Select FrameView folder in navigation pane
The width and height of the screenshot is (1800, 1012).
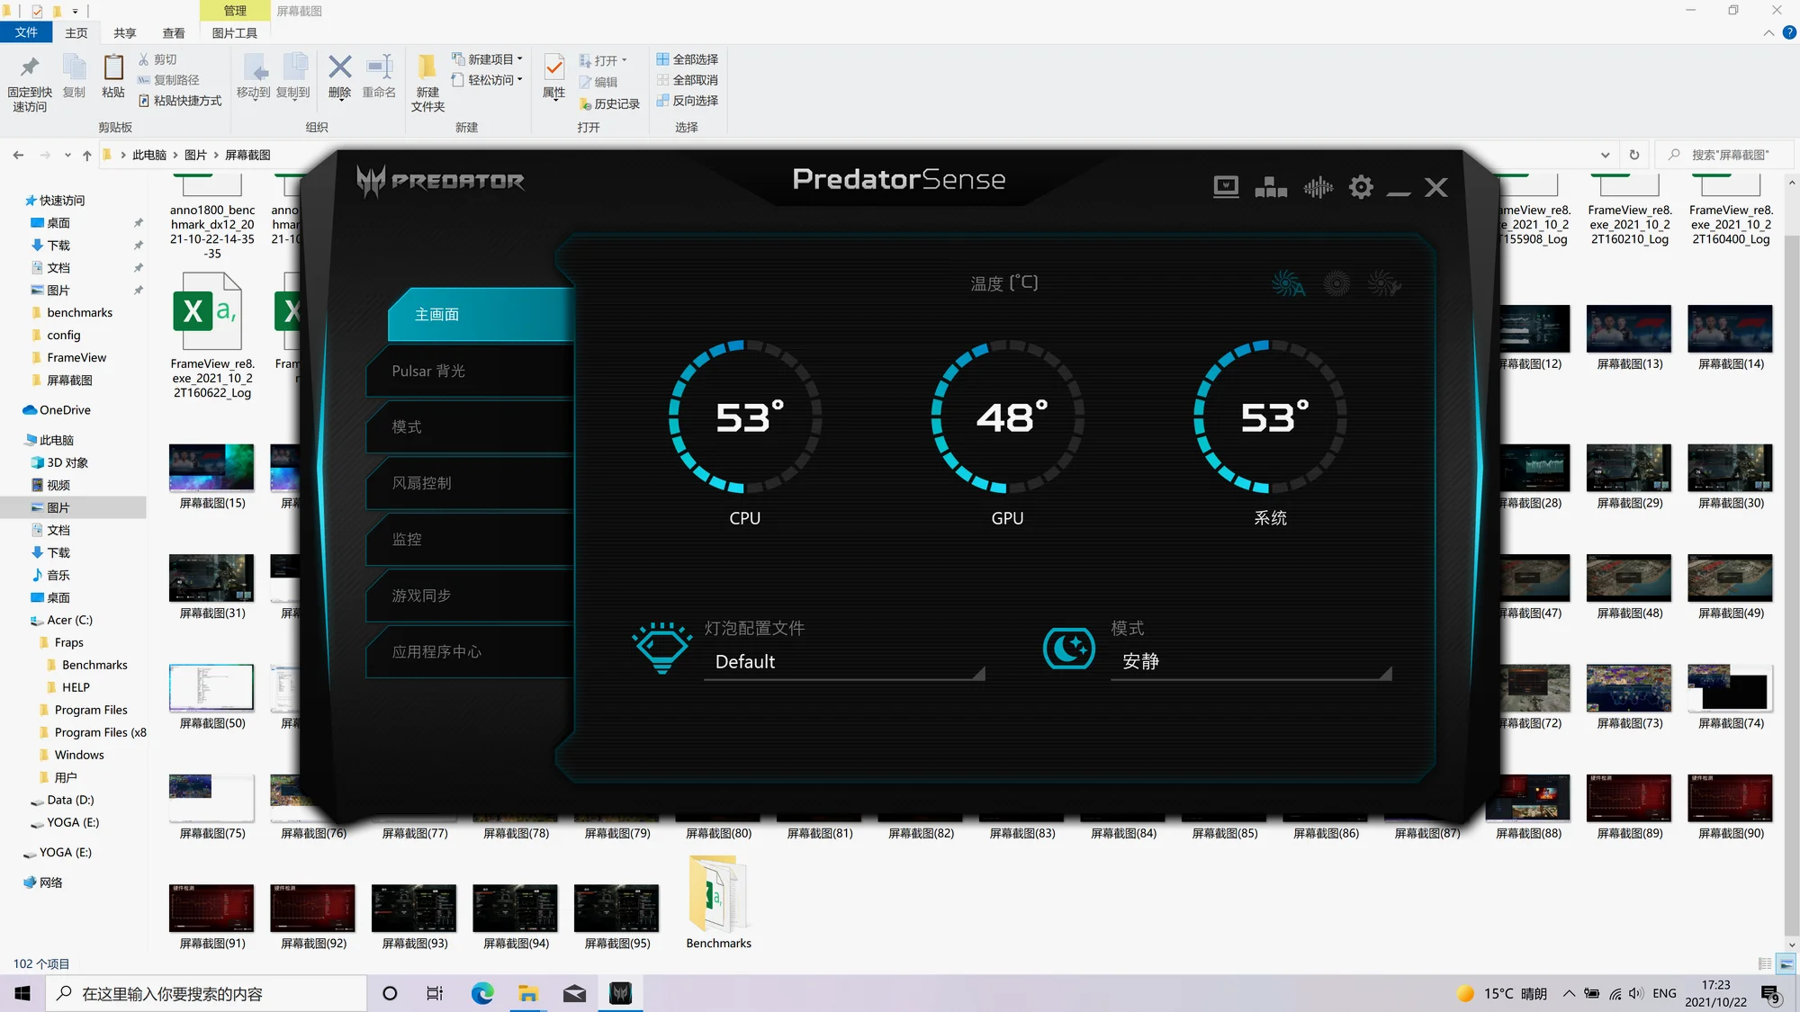[76, 358]
